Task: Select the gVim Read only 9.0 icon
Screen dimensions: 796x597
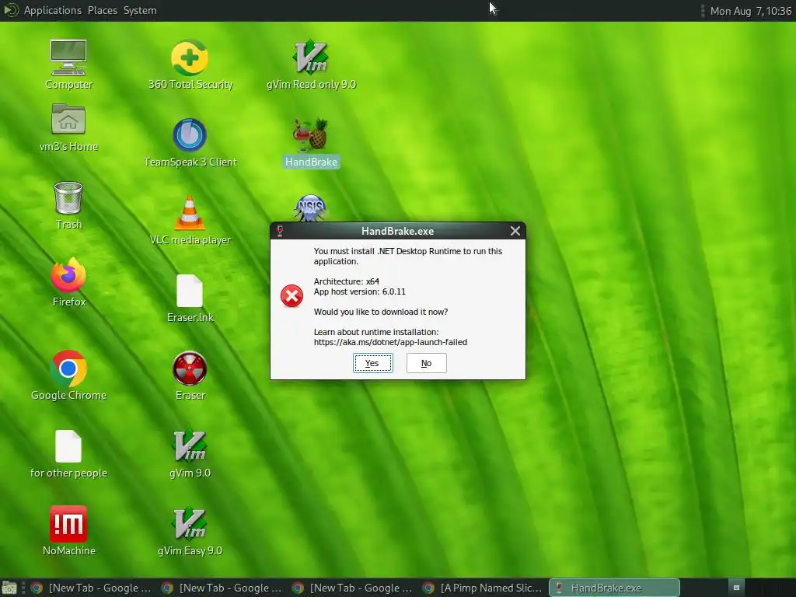Action: 311,57
